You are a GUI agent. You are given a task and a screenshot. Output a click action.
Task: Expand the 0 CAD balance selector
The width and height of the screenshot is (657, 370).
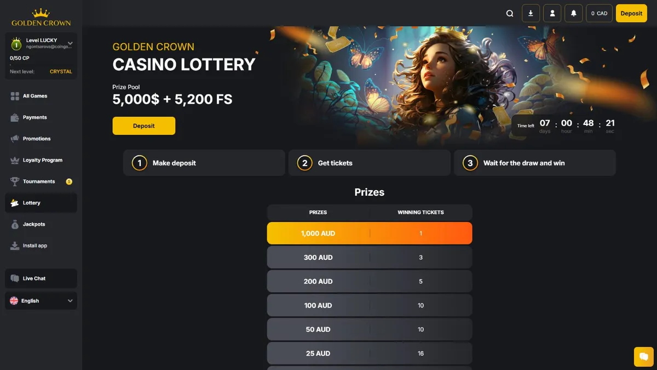click(x=599, y=13)
